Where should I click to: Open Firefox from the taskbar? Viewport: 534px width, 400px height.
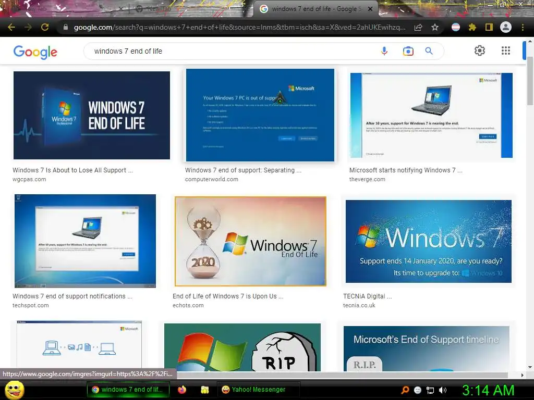point(182,390)
